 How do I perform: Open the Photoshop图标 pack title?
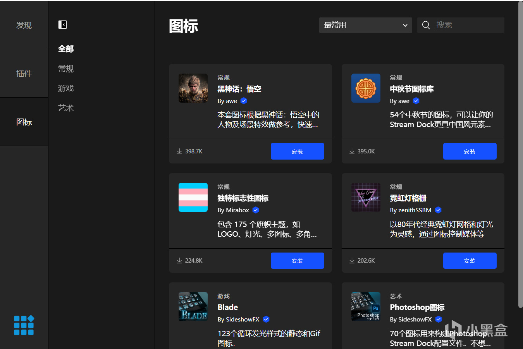pos(417,308)
